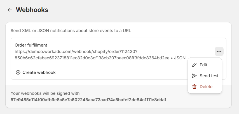
Task: Click the JSON format label
Action: click(x=180, y=58)
